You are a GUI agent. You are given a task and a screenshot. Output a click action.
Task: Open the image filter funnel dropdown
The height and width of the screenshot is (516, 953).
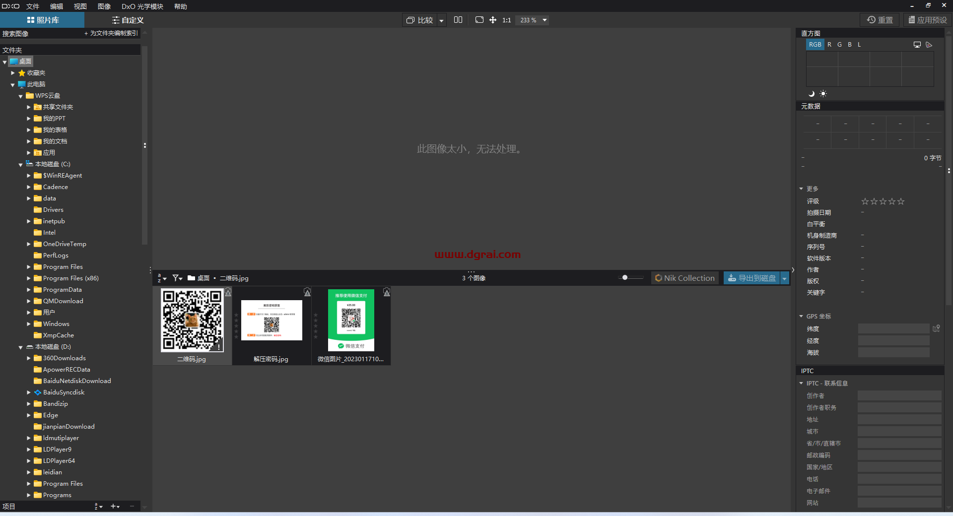177,278
